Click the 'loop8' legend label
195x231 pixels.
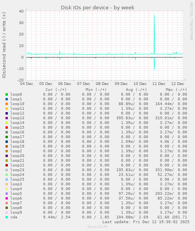[16, 207]
